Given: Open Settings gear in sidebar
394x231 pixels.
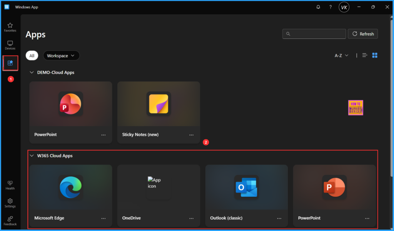Looking at the screenshot, I should [x=10, y=203].
